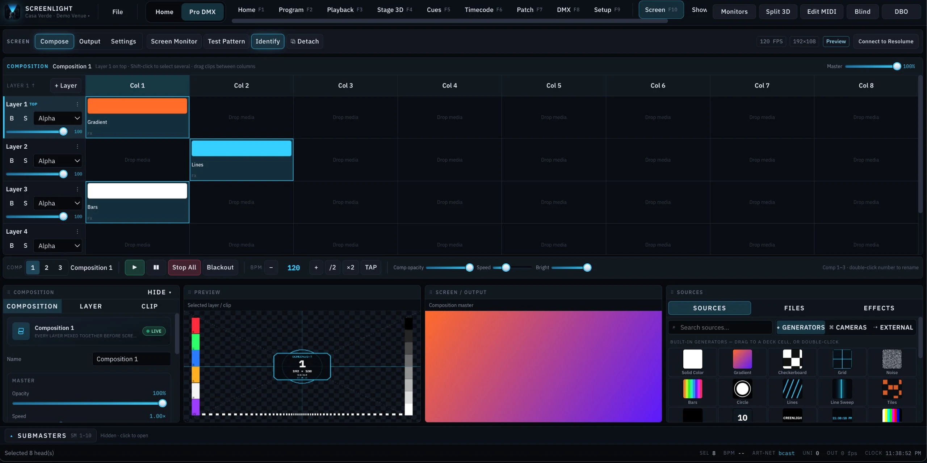Open Layer 1 options menu dots
The width and height of the screenshot is (927, 463).
(77, 104)
